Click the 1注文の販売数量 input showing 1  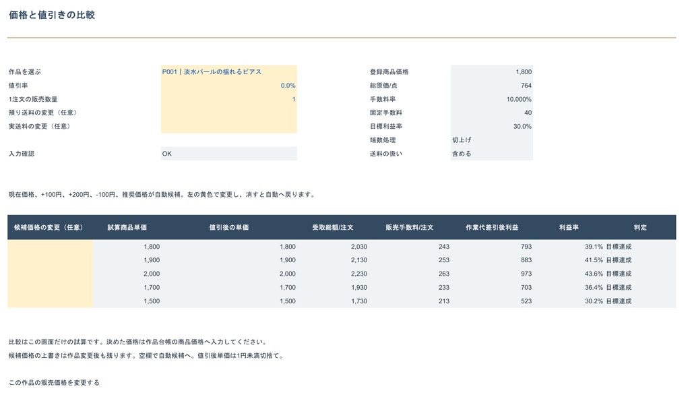point(229,99)
